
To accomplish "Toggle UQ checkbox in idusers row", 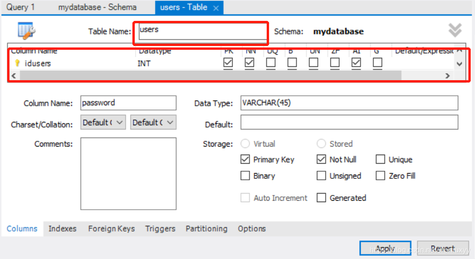I will (x=271, y=63).
